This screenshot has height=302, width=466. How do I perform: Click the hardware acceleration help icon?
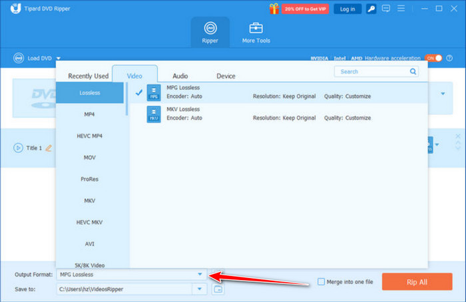coord(448,58)
